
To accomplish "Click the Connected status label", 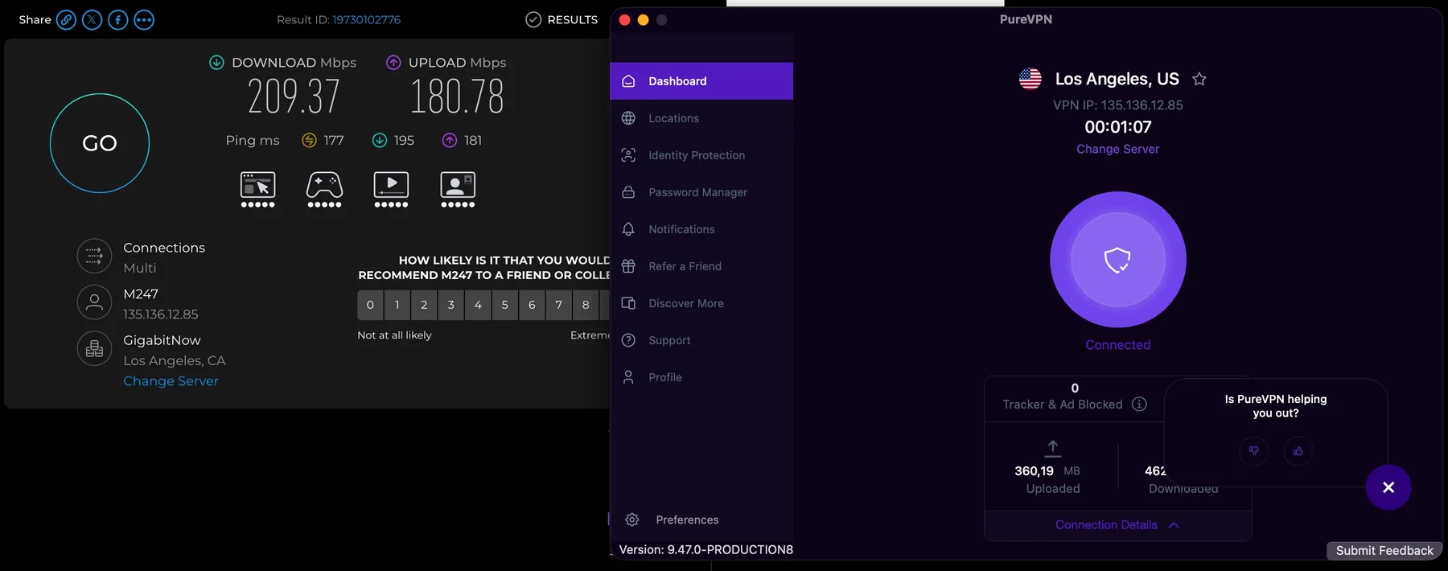I will point(1117,345).
